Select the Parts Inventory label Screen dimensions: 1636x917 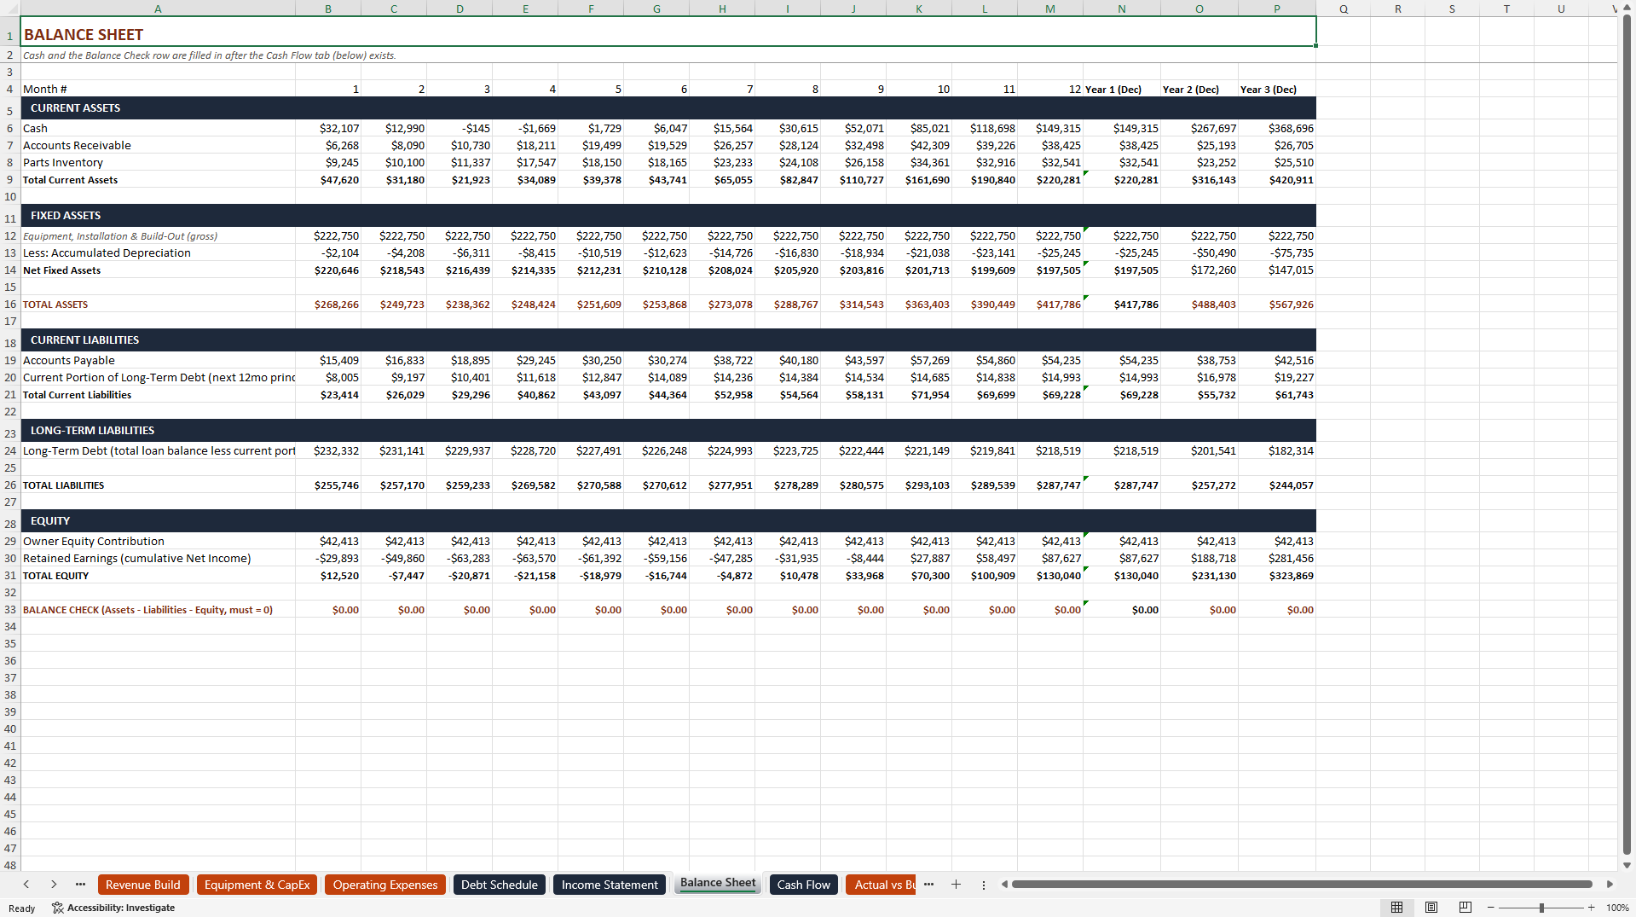tap(158, 162)
